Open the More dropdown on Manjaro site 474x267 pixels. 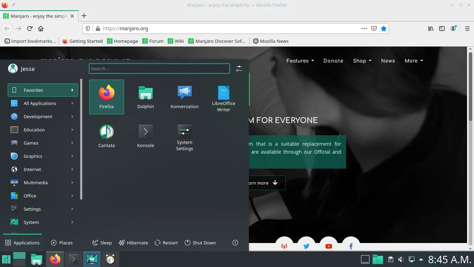pyautogui.click(x=414, y=60)
